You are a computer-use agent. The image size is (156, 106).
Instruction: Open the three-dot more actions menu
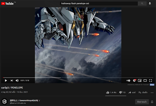tap(152, 92)
